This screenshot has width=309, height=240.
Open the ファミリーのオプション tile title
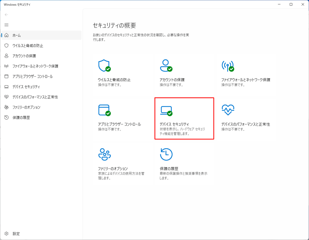(x=113, y=169)
